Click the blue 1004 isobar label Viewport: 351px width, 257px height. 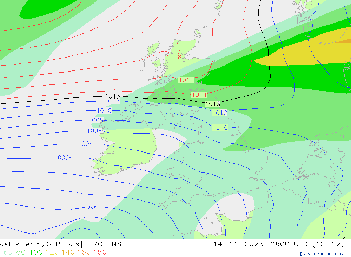point(86,144)
